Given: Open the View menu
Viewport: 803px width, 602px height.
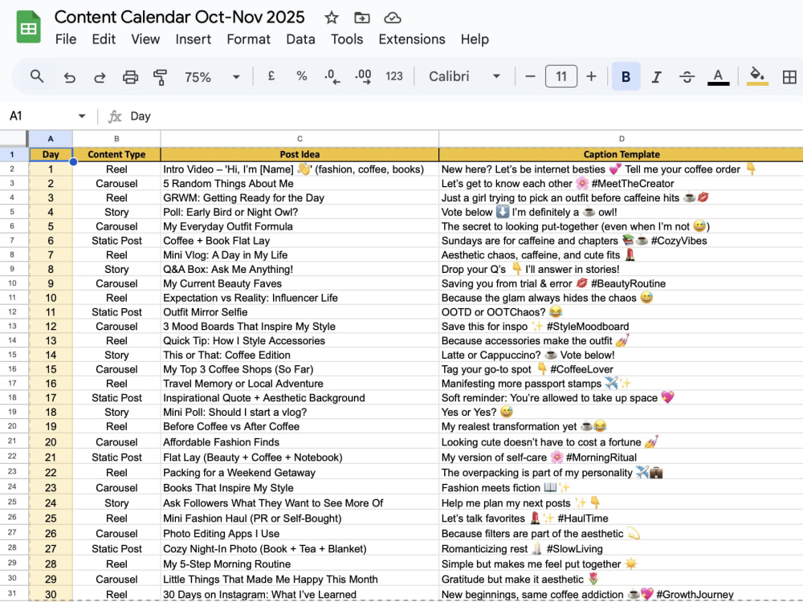Looking at the screenshot, I should pos(145,39).
